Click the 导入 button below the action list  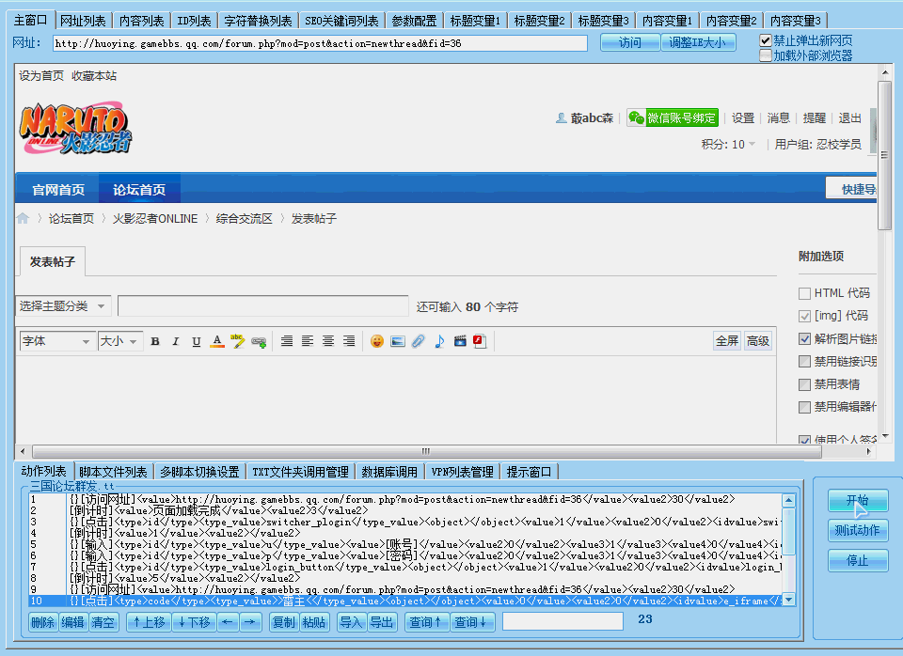pos(351,622)
